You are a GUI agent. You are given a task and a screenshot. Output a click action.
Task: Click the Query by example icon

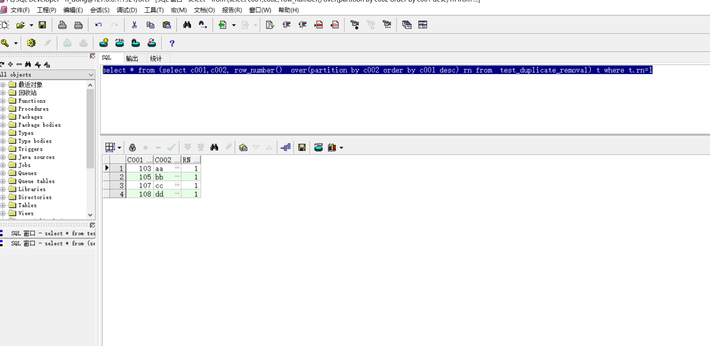(x=243, y=147)
